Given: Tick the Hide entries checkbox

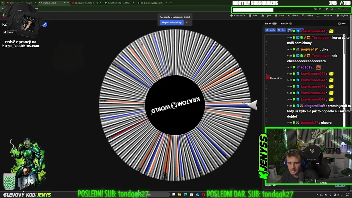Looking at the screenshot, I should point(339,24).
